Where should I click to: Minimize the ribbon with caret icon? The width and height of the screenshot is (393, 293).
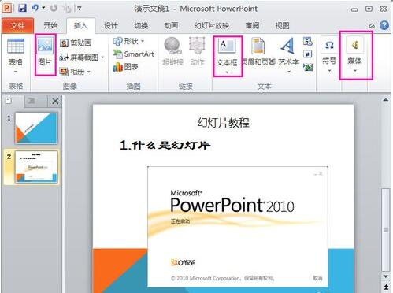372,26
